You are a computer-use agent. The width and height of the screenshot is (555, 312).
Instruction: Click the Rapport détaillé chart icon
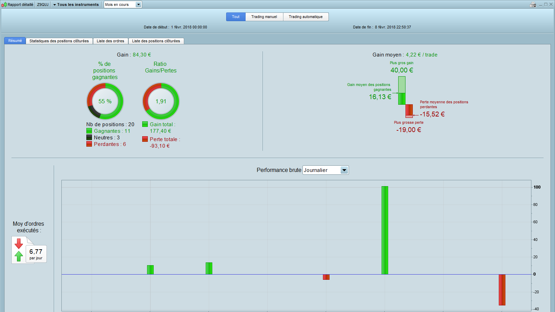pyautogui.click(x=4, y=5)
